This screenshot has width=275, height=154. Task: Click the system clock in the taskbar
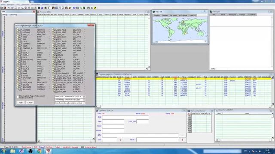[x=267, y=151]
